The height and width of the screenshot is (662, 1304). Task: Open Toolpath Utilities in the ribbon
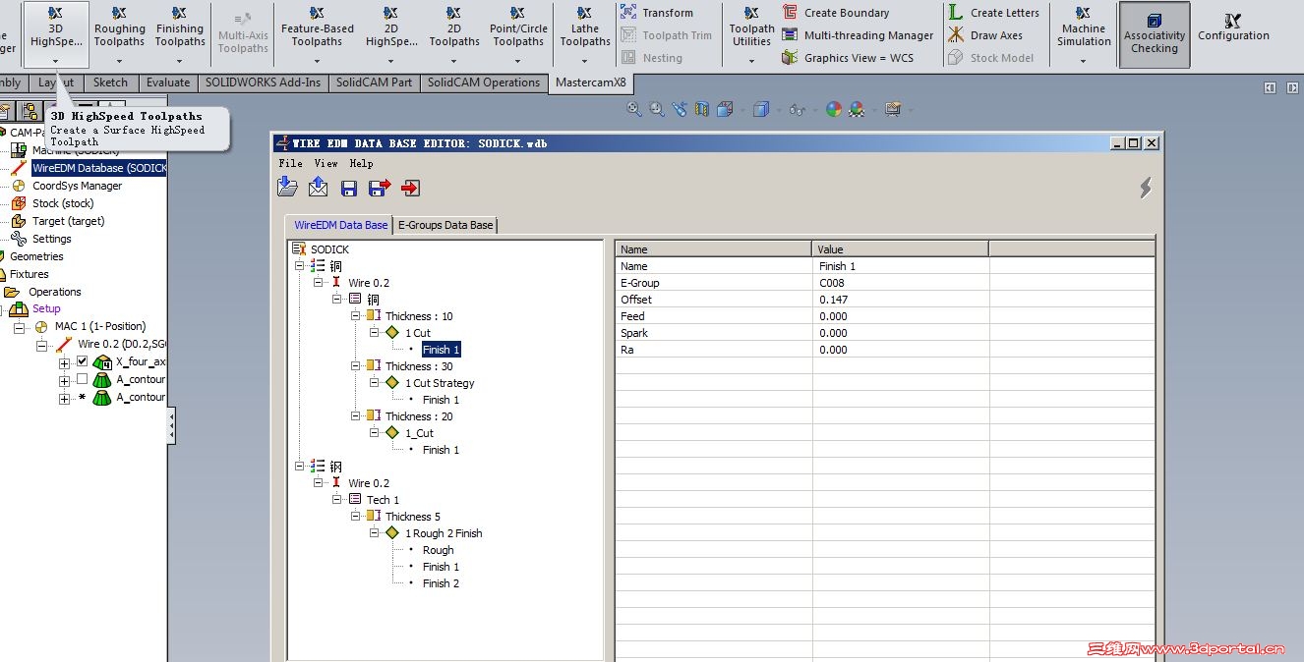click(751, 34)
